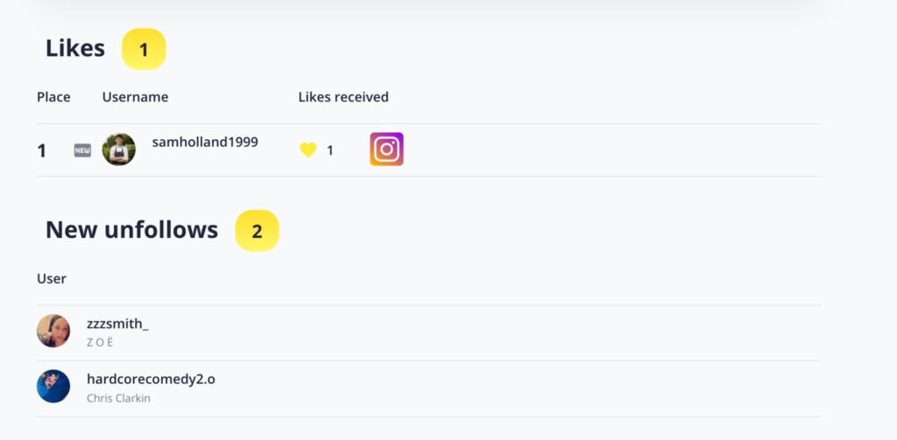This screenshot has height=440, width=897.
Task: Click the User column header
Action: coord(52,279)
